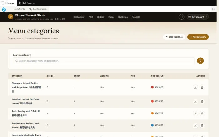This screenshot has width=219, height=137.
Task: Select Handmade Meatballs, Paste category name
Action: pyautogui.click(x=26, y=135)
